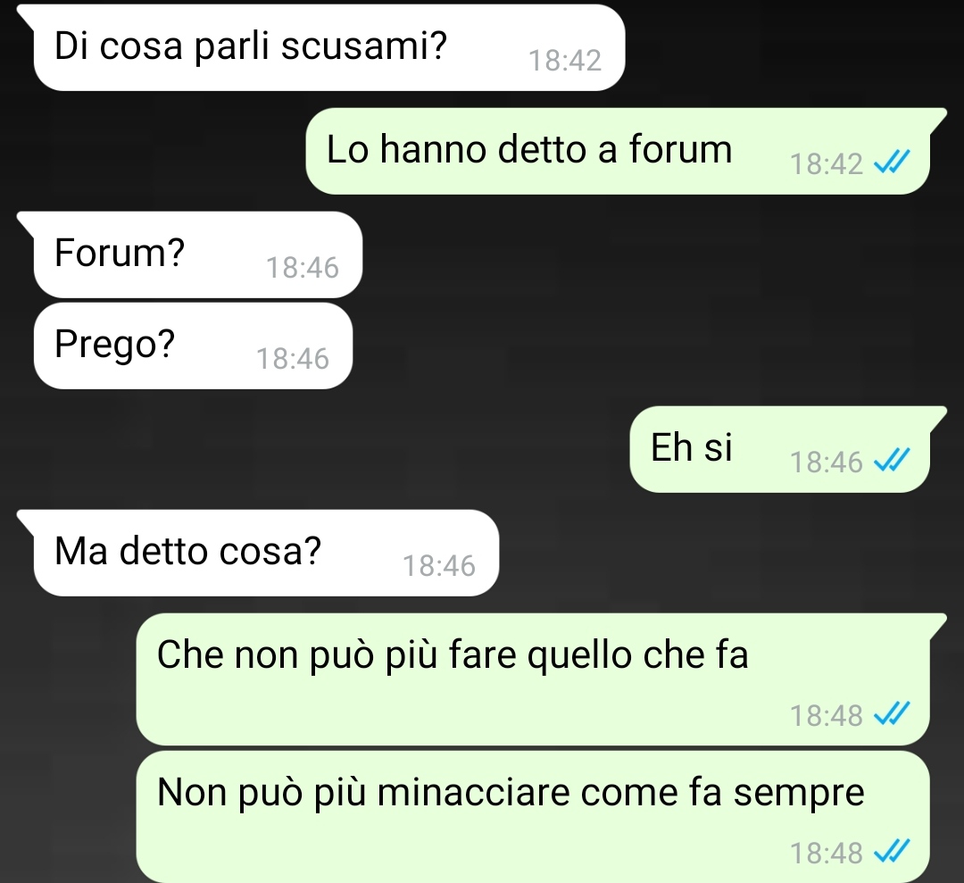Tap the 'Di cosa parli scusami?' message bubble

click(328, 47)
